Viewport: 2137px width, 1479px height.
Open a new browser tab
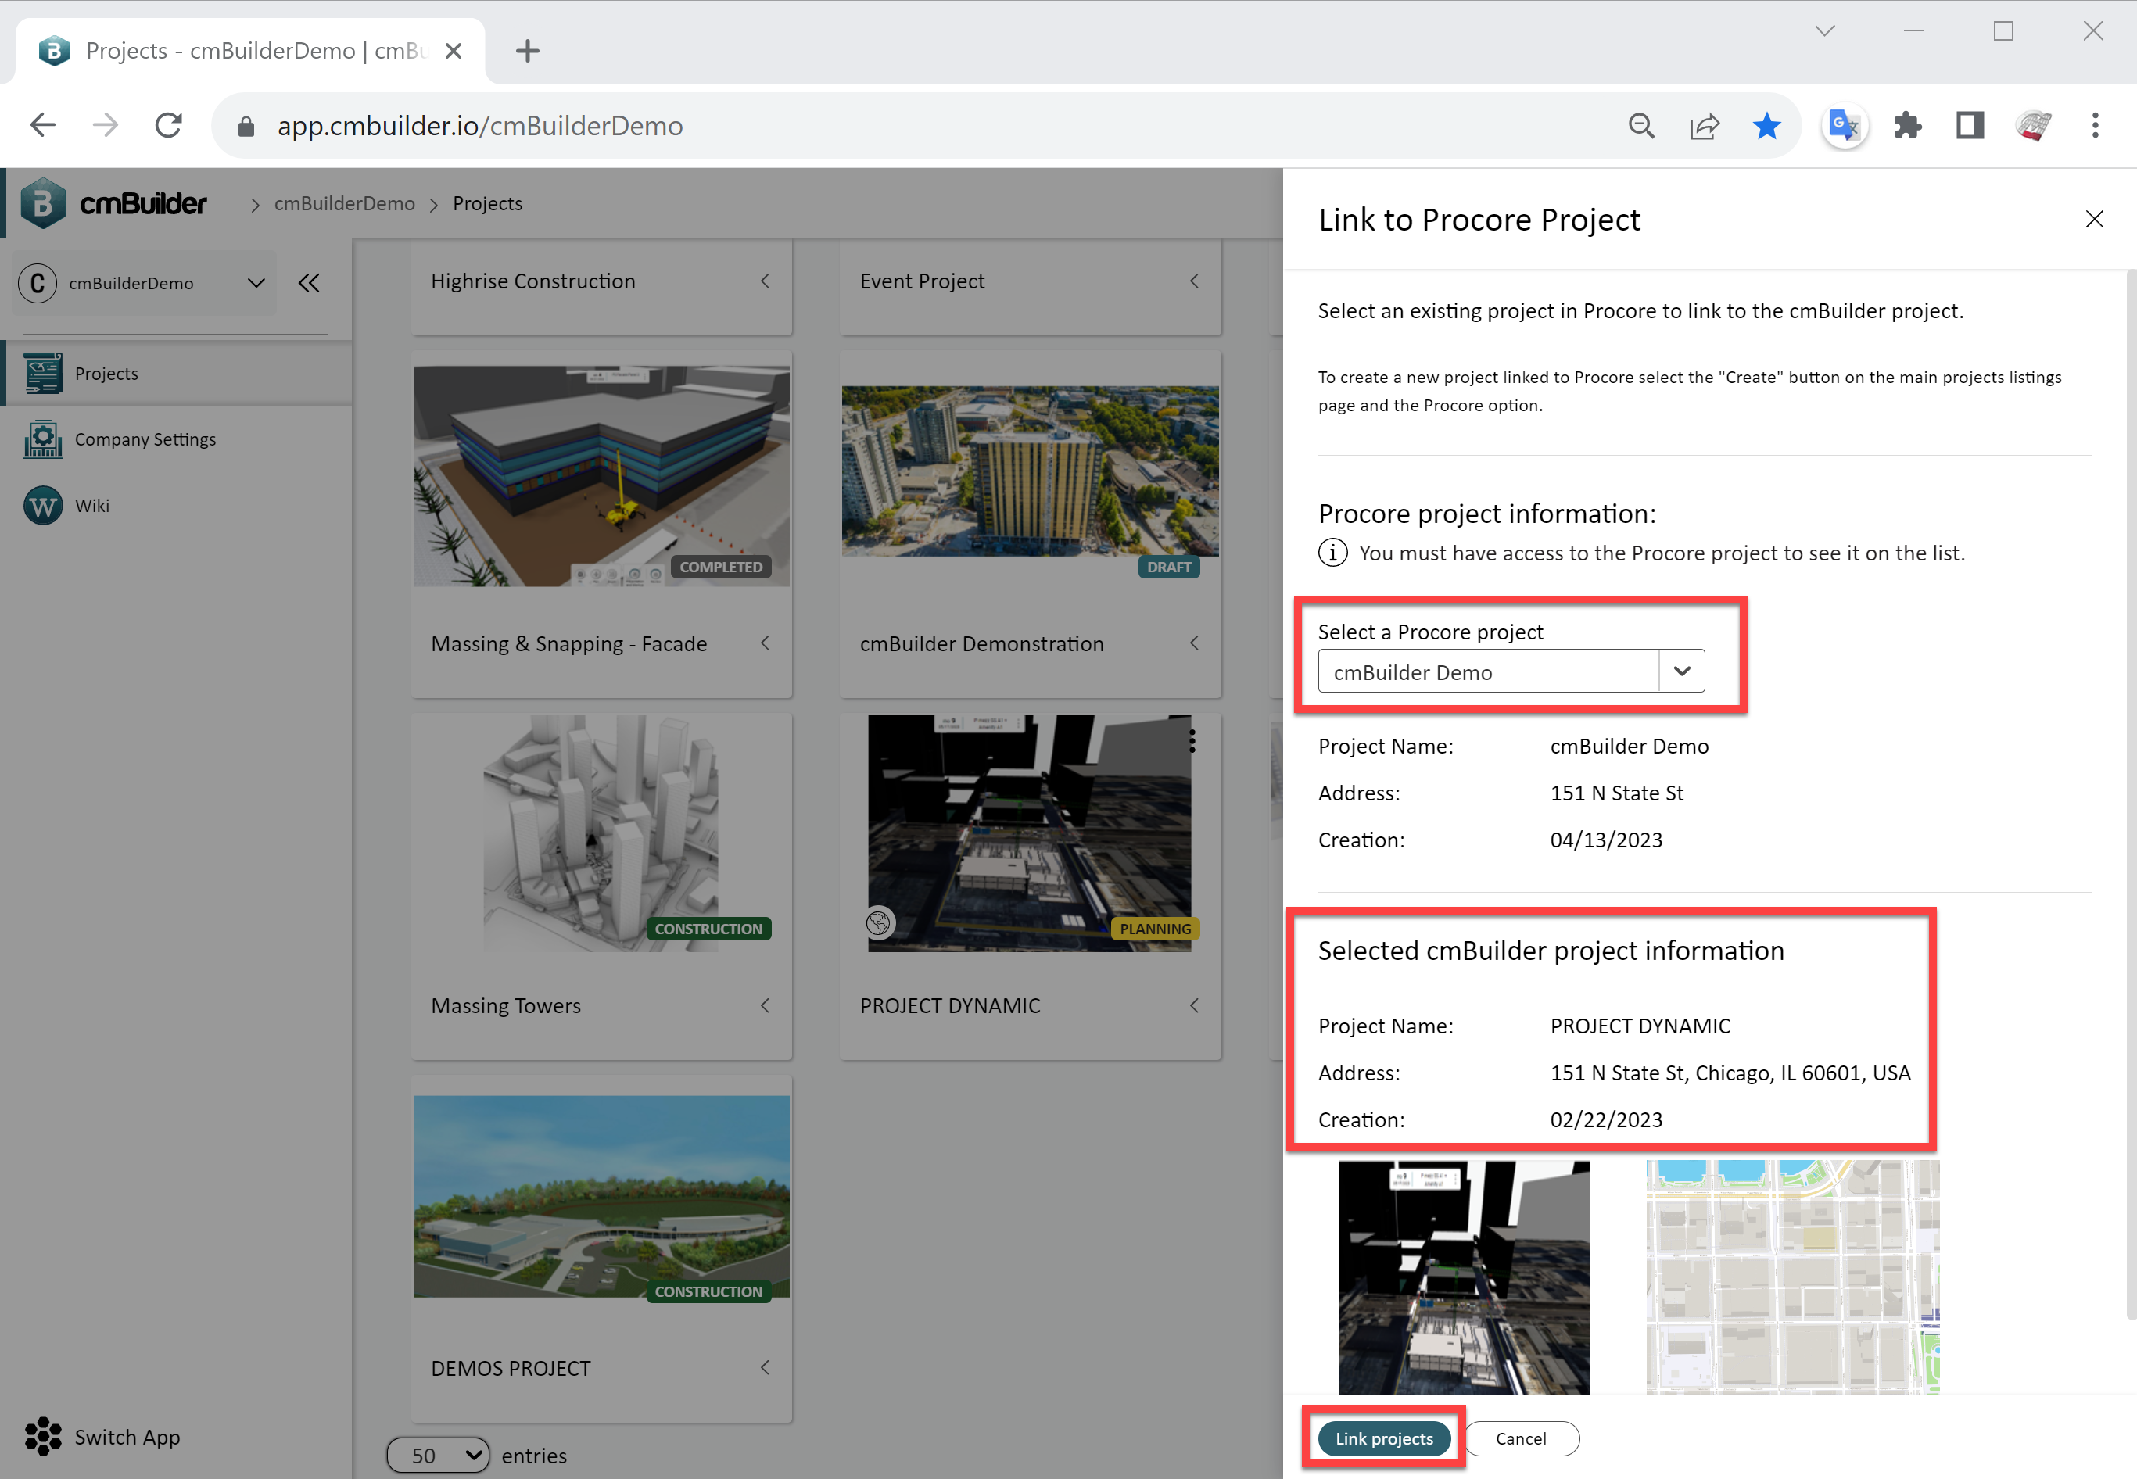click(x=527, y=51)
